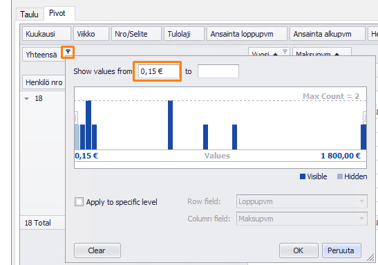Click the Viikko field header
Image resolution: width=378 pixels, height=265 pixels.
[x=91, y=34]
